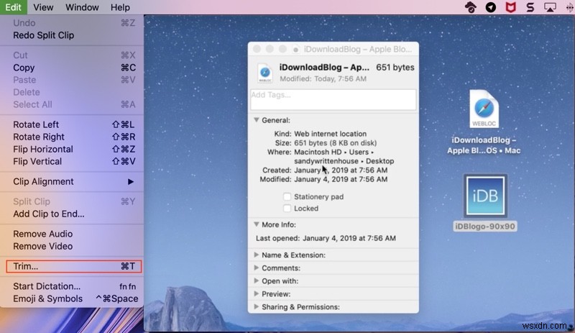
Task: Click the Kind value Web internet location
Action: (x=330, y=134)
